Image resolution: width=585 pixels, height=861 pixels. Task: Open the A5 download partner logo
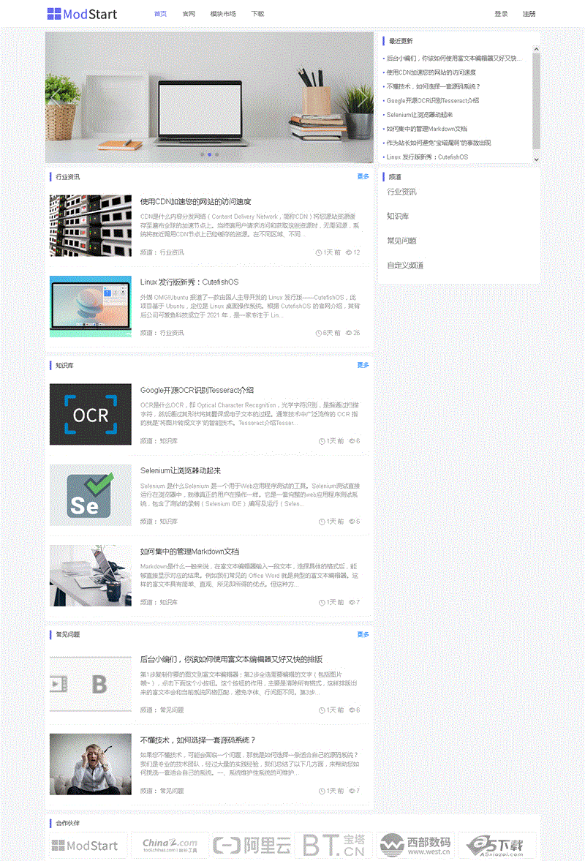tap(497, 846)
